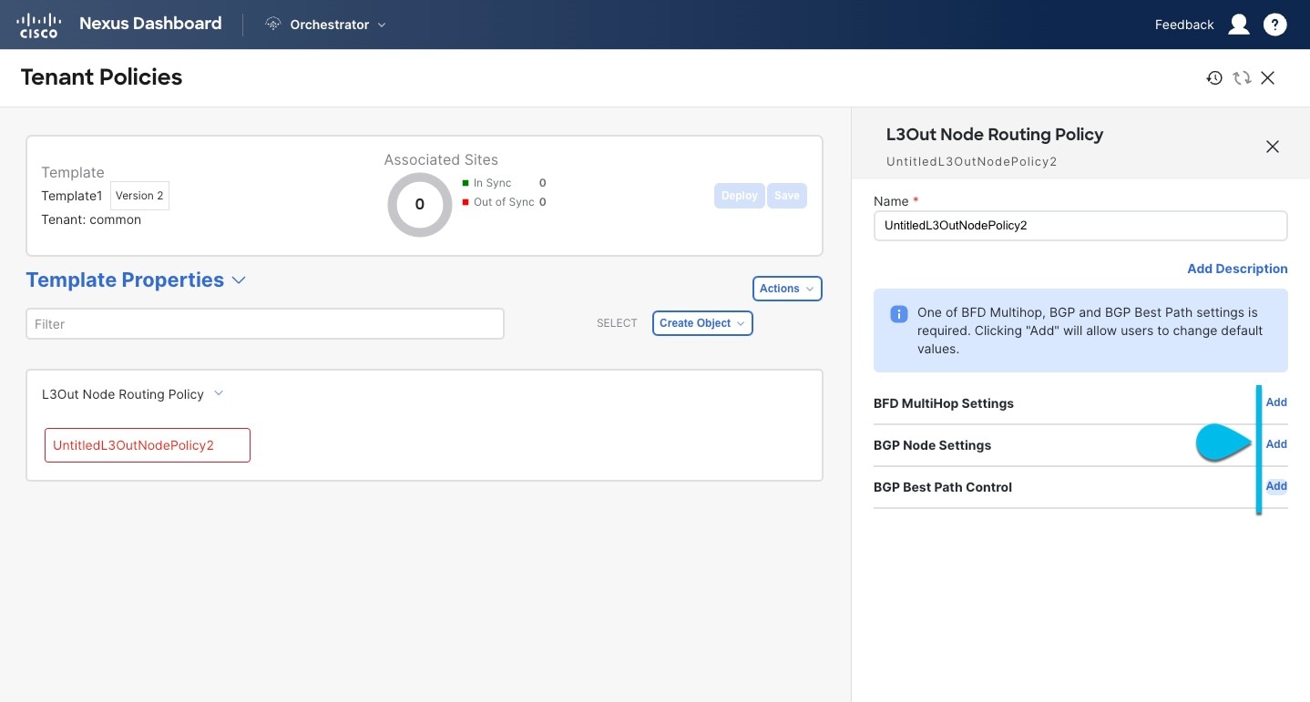Click Add Description link
Image resolution: width=1310 pixels, height=702 pixels.
pyautogui.click(x=1237, y=269)
